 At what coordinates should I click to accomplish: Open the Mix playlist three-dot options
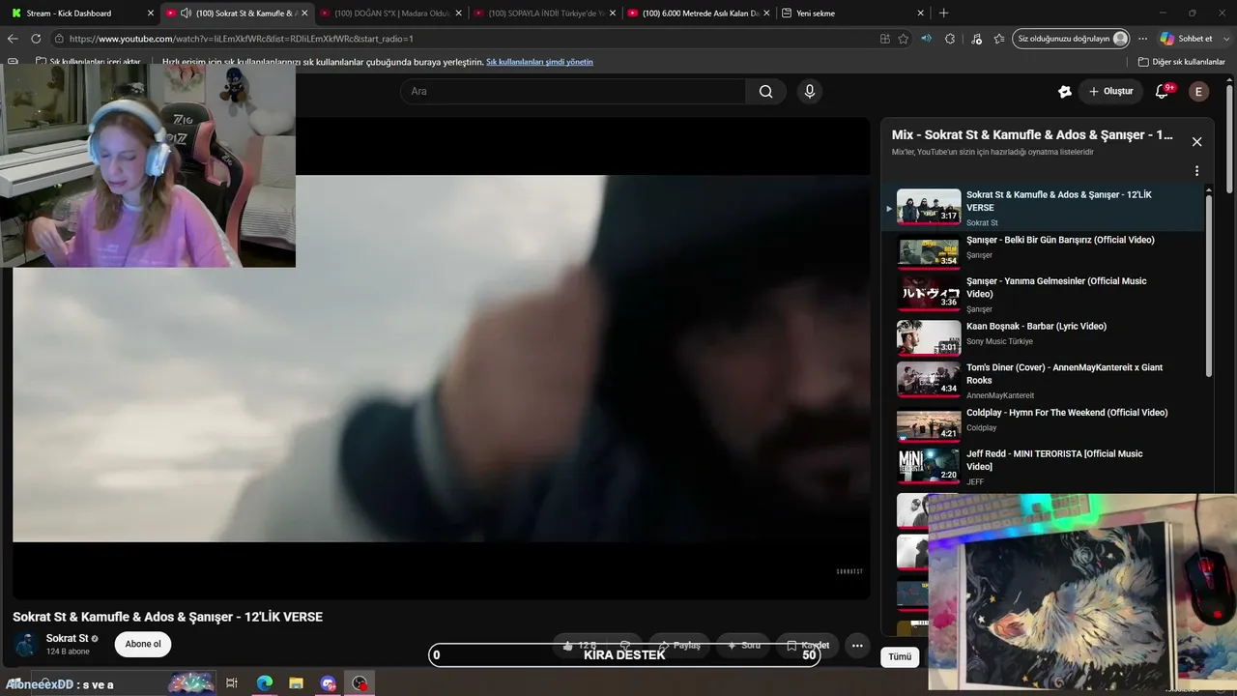click(1196, 171)
